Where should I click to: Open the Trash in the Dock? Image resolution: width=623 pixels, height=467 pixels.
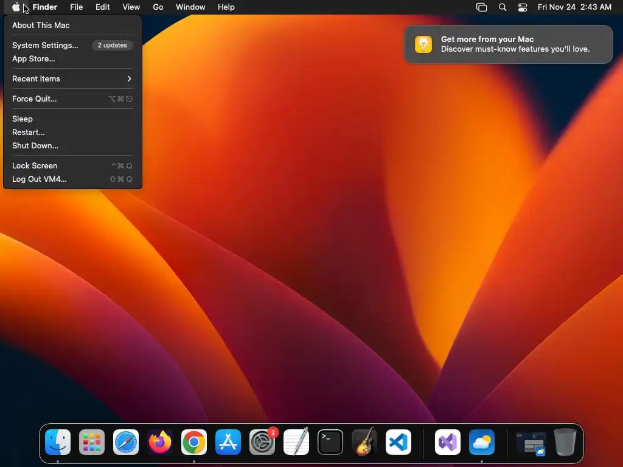565,442
